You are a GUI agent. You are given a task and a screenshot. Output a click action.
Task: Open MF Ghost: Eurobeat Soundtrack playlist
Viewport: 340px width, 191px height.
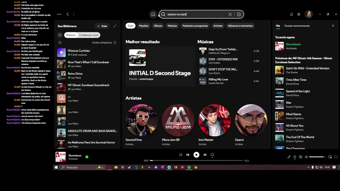(87, 87)
